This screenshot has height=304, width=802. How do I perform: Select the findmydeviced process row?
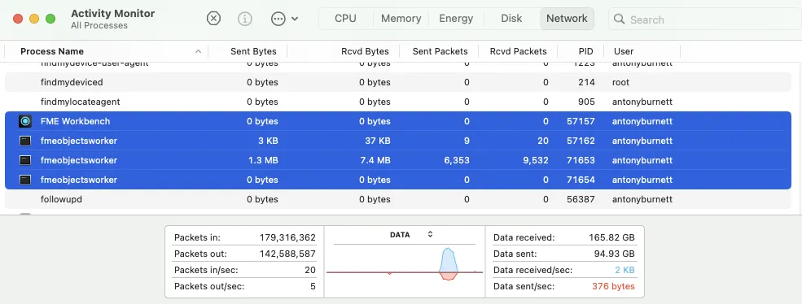[x=398, y=82]
